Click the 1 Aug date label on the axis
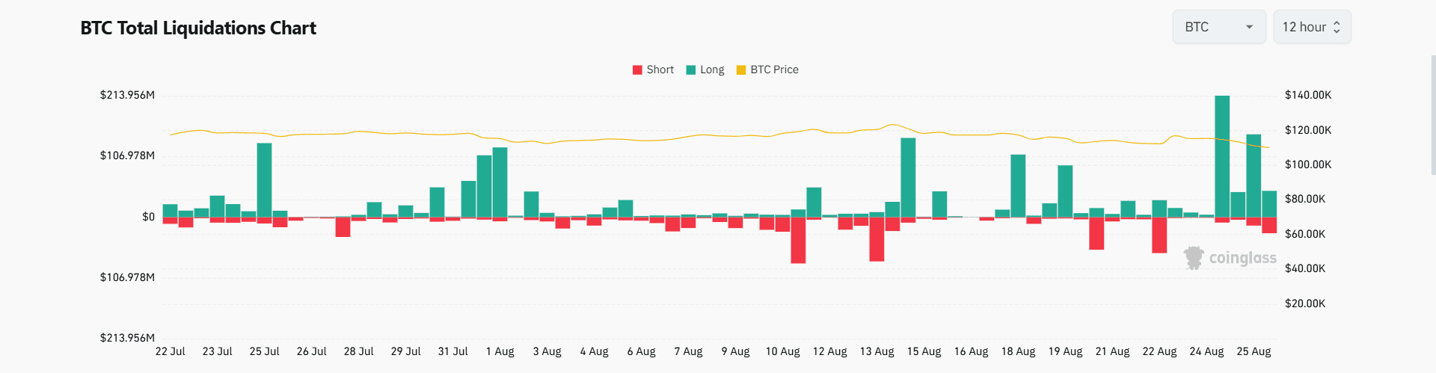Screen dimensions: 1436x373 500,351
